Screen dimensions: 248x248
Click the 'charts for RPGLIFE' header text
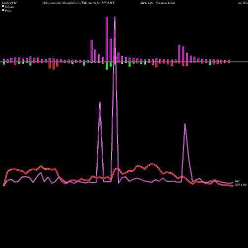(101, 3)
